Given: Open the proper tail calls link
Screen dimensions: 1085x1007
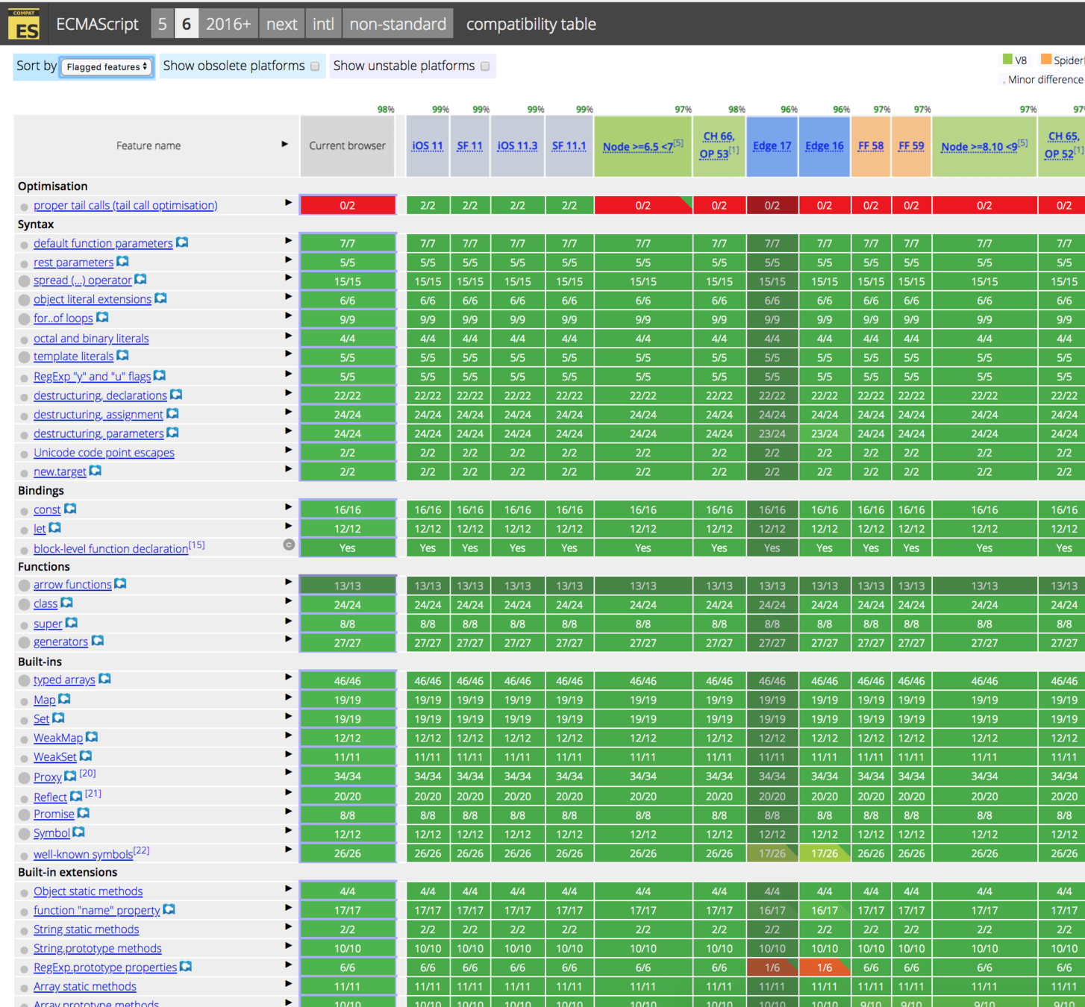Looking at the screenshot, I should pyautogui.click(x=125, y=205).
